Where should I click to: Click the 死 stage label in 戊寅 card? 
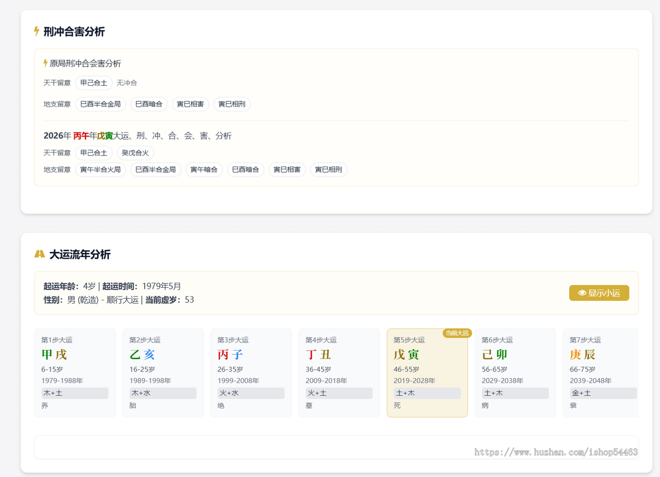pos(397,405)
